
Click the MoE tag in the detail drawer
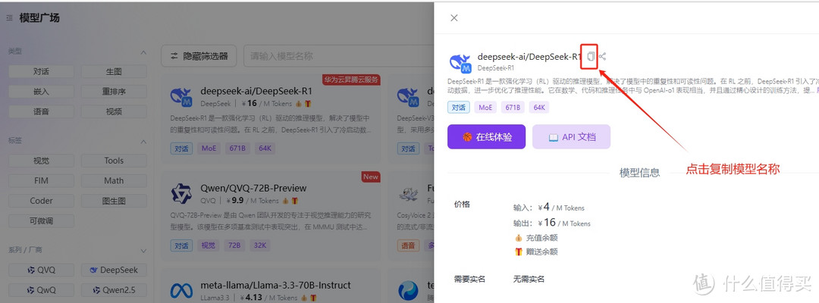[485, 108]
